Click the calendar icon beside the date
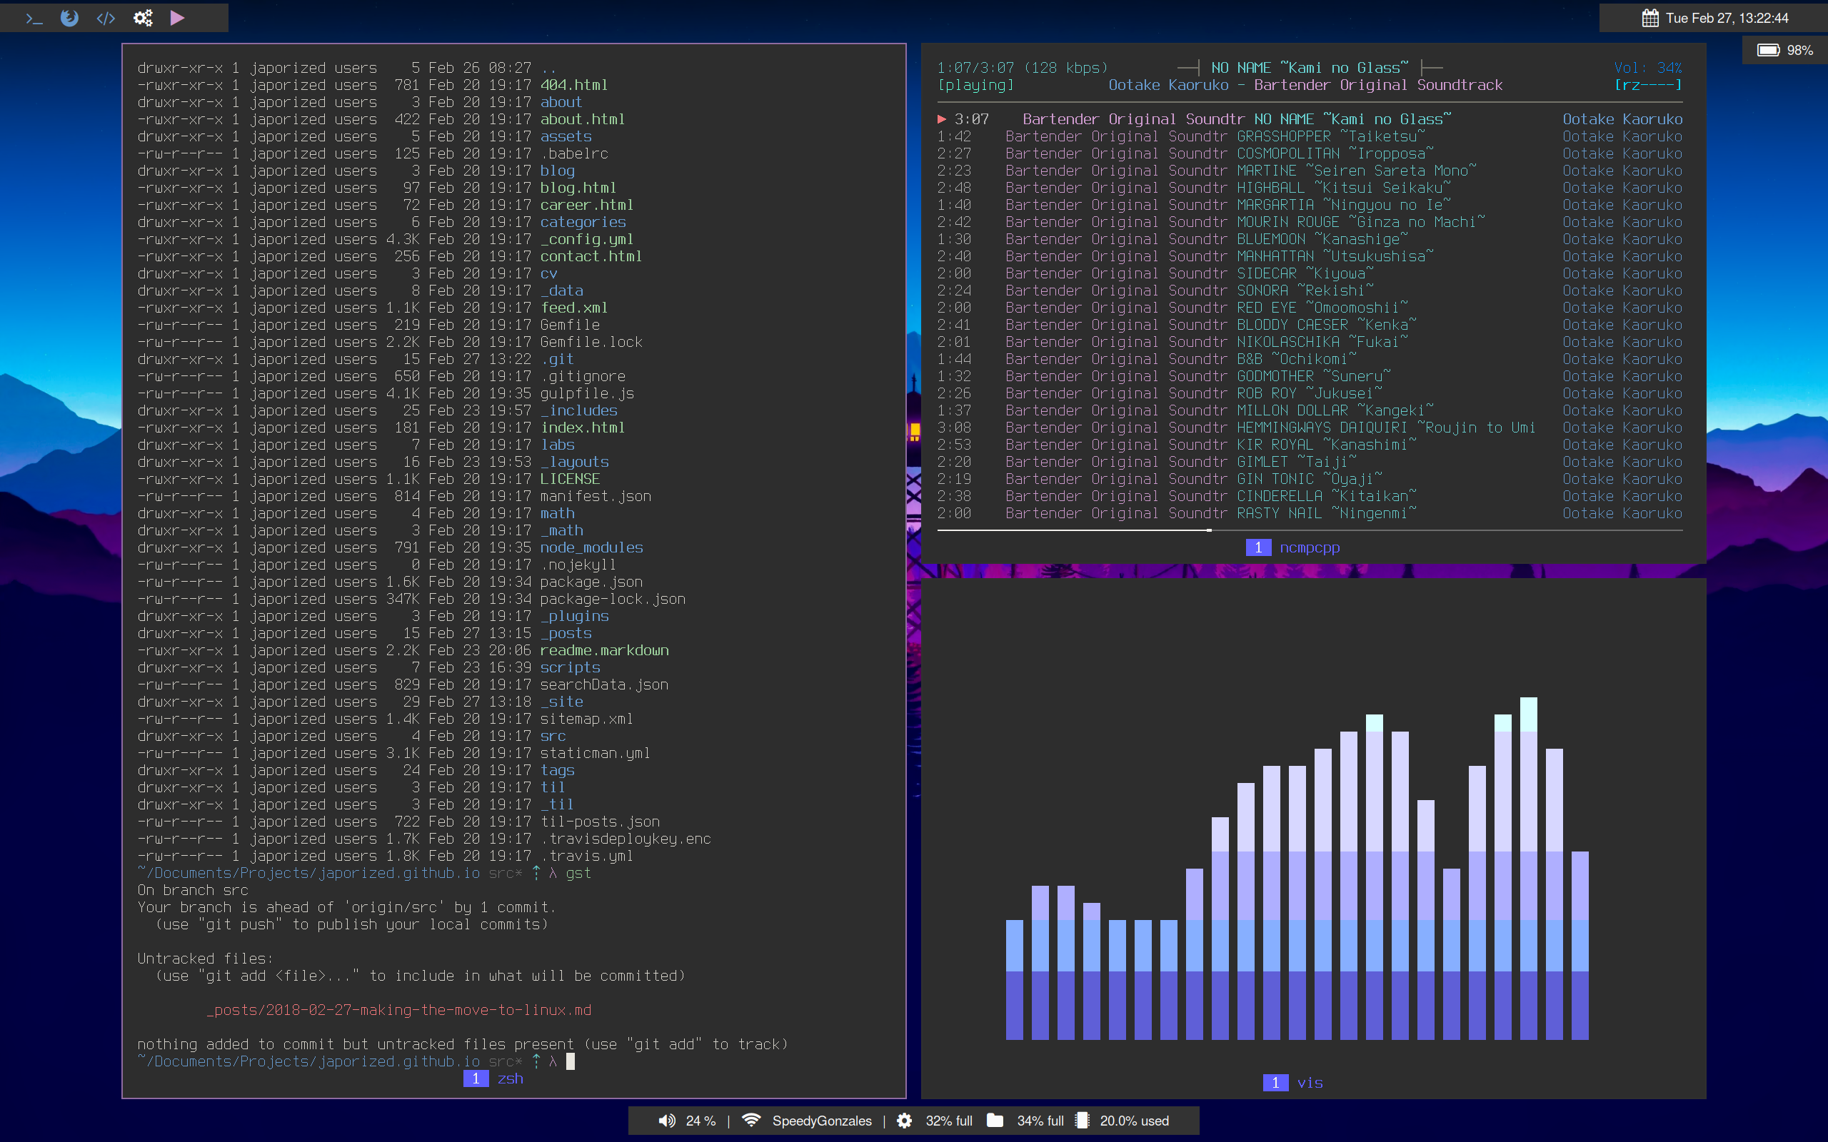This screenshot has width=1828, height=1142. [1649, 18]
